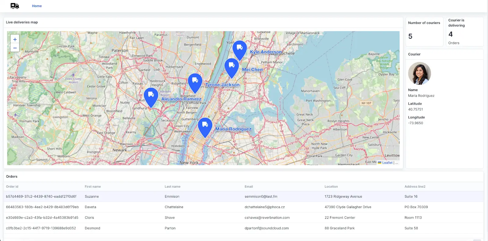
Task: Click the Mei Chen map label
Action: point(252,69)
